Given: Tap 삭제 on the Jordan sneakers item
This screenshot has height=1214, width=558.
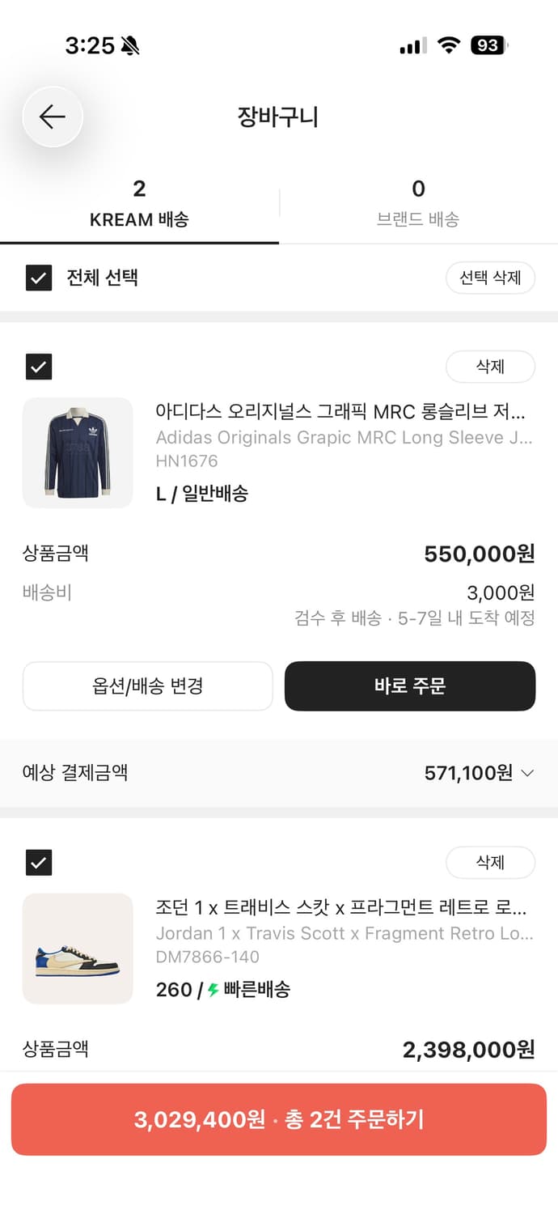Looking at the screenshot, I should [490, 862].
